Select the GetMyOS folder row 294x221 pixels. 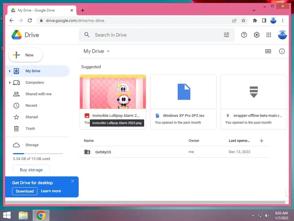(x=174, y=152)
